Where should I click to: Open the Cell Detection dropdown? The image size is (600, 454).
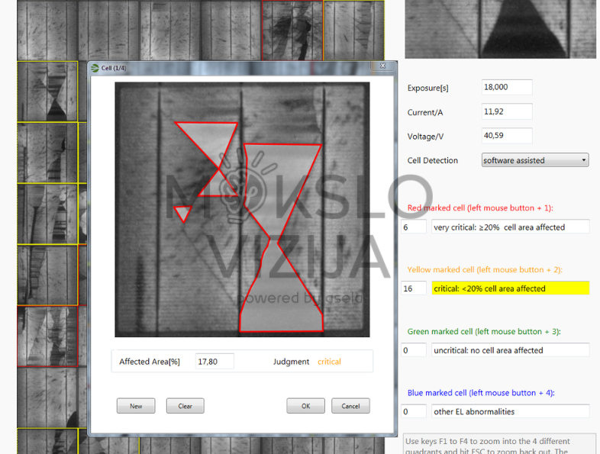coord(535,160)
